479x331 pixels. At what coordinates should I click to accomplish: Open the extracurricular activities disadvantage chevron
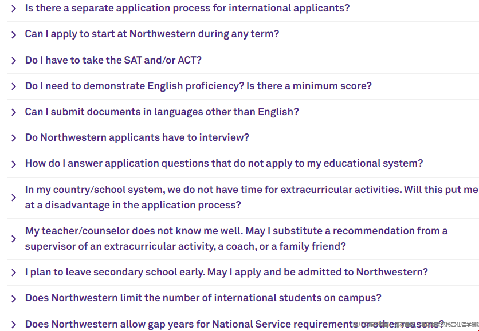(13, 198)
